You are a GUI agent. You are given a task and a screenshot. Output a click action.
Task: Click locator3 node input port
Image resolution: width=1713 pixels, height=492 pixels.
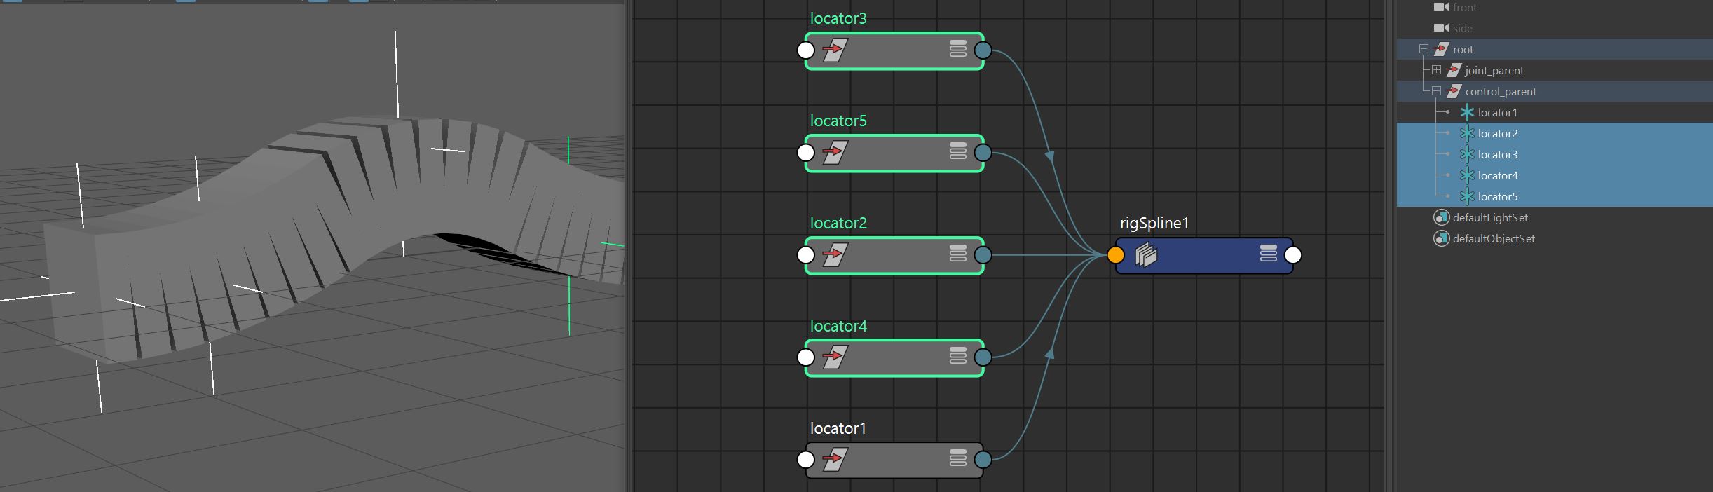coord(806,50)
